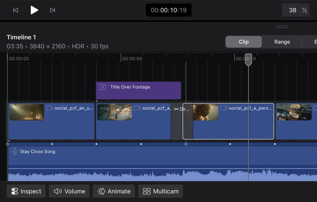
Task: Switch to the Range tab
Action: (x=282, y=42)
